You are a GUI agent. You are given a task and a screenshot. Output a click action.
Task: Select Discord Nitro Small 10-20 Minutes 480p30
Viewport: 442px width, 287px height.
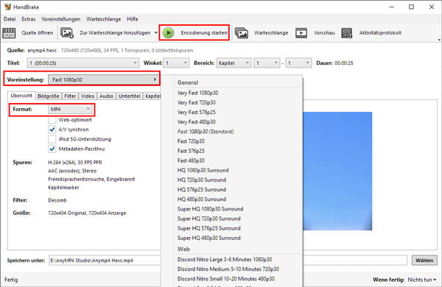coord(226,279)
